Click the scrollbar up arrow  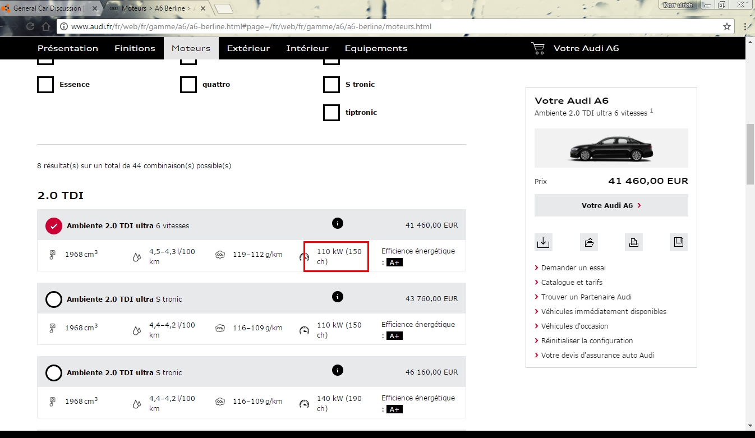pyautogui.click(x=750, y=42)
